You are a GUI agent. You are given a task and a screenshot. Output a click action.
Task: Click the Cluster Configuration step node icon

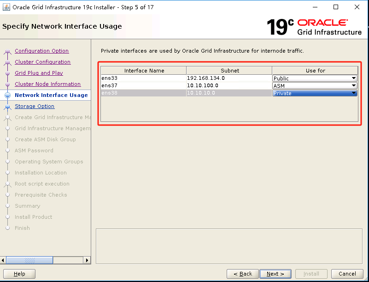coord(7,62)
